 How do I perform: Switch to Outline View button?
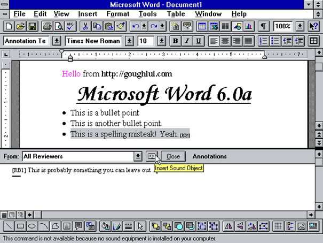20,215
